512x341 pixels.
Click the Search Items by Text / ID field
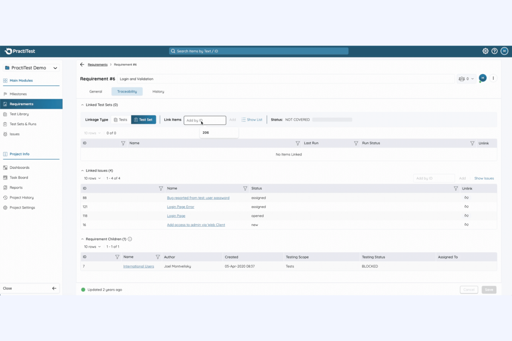point(258,51)
